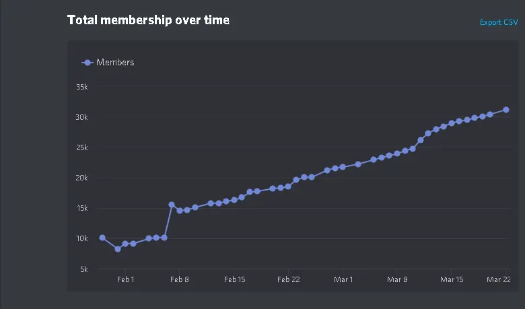Click the 10k y-axis label
The height and width of the screenshot is (309, 525).
pos(81,238)
